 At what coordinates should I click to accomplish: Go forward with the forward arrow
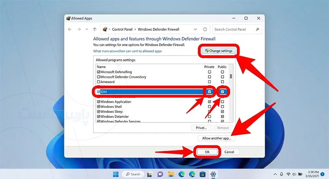click(79, 29)
